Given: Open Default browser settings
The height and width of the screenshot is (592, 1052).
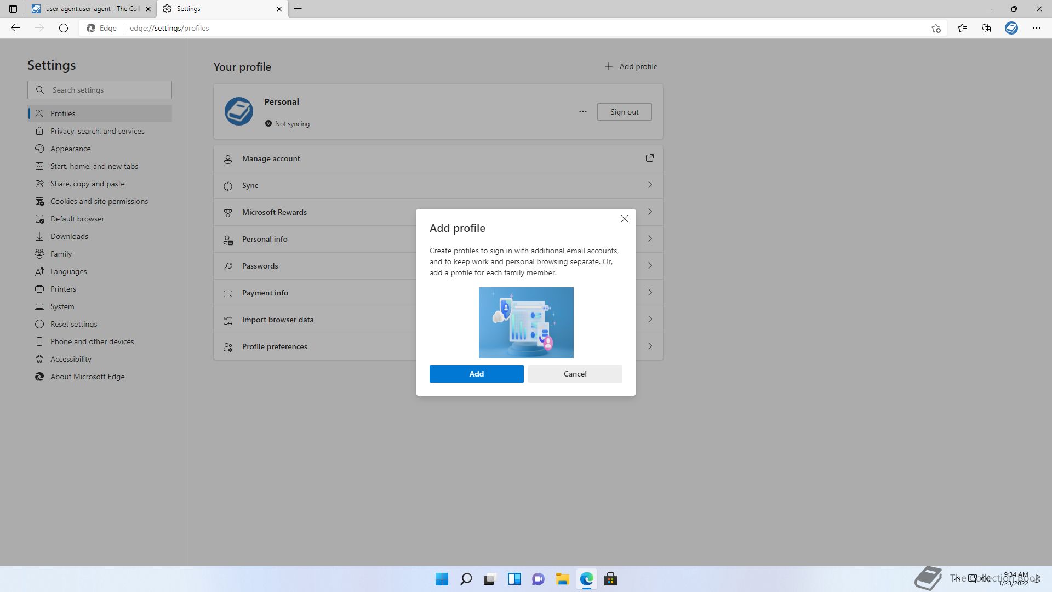Looking at the screenshot, I should click(100, 219).
